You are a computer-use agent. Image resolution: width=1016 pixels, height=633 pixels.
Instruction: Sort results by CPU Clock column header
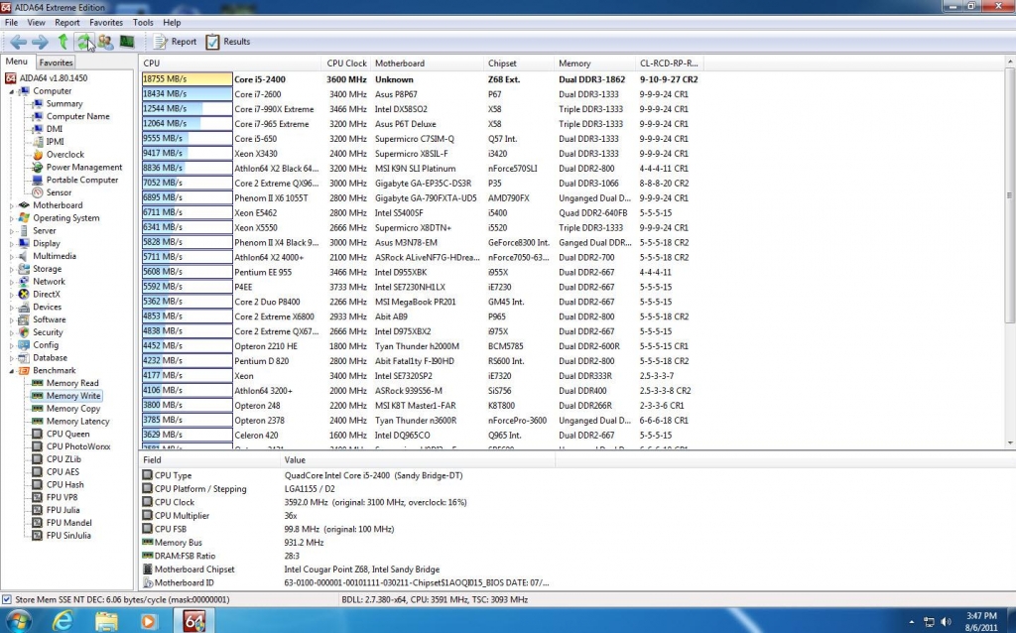346,63
